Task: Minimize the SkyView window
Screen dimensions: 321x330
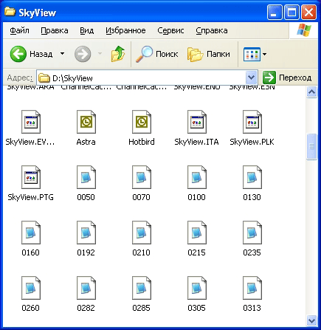Action: [x=275, y=13]
